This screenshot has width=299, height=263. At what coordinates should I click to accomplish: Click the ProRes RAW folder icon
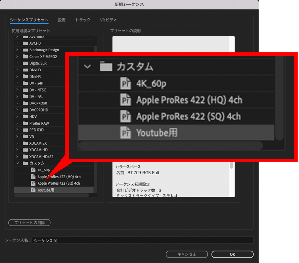(x=25, y=123)
